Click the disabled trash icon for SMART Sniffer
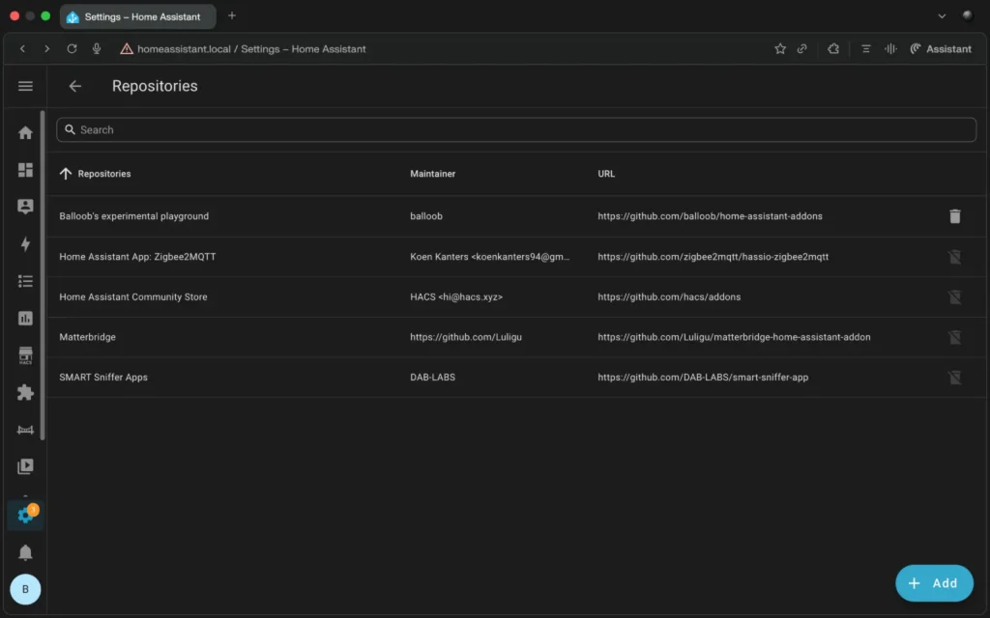The image size is (990, 618). click(954, 378)
